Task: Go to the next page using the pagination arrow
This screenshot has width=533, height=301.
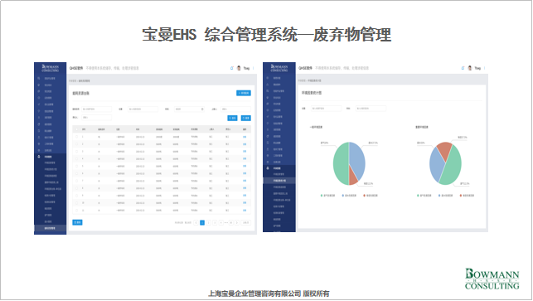Action: (x=237, y=223)
